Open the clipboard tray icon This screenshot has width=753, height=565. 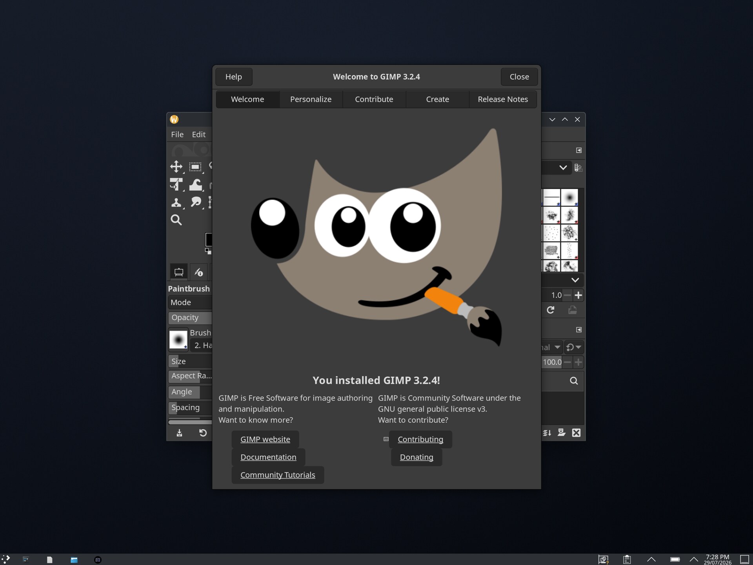point(627,560)
